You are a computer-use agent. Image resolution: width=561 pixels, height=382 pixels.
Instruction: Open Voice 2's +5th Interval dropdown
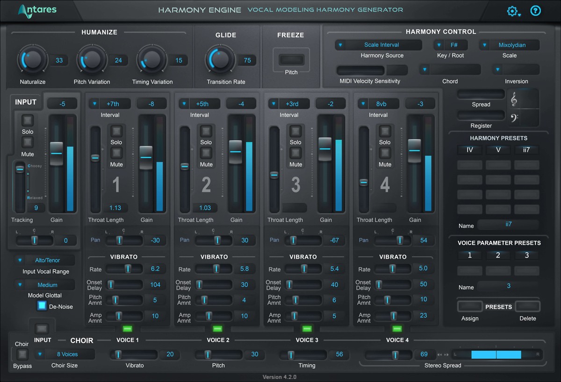point(200,103)
